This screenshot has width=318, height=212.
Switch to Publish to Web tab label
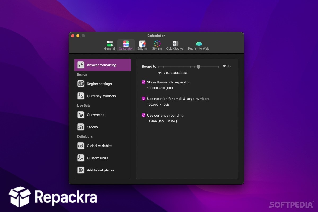(x=198, y=49)
